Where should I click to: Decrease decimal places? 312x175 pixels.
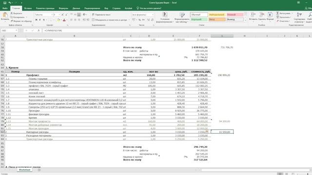152,20
